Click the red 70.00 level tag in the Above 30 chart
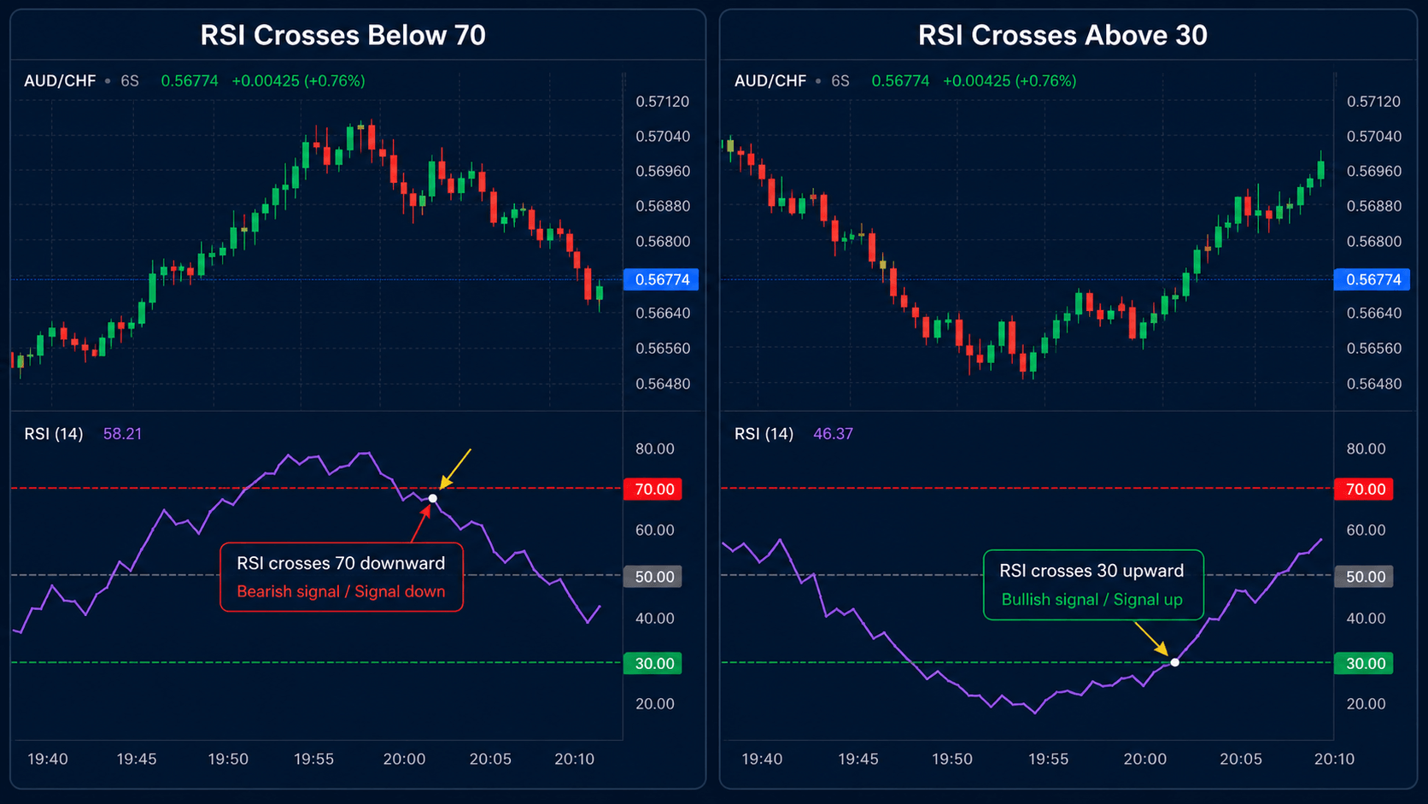 coord(1364,489)
